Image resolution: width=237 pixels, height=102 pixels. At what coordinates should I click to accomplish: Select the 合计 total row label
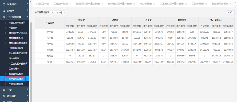click(x=50, y=62)
